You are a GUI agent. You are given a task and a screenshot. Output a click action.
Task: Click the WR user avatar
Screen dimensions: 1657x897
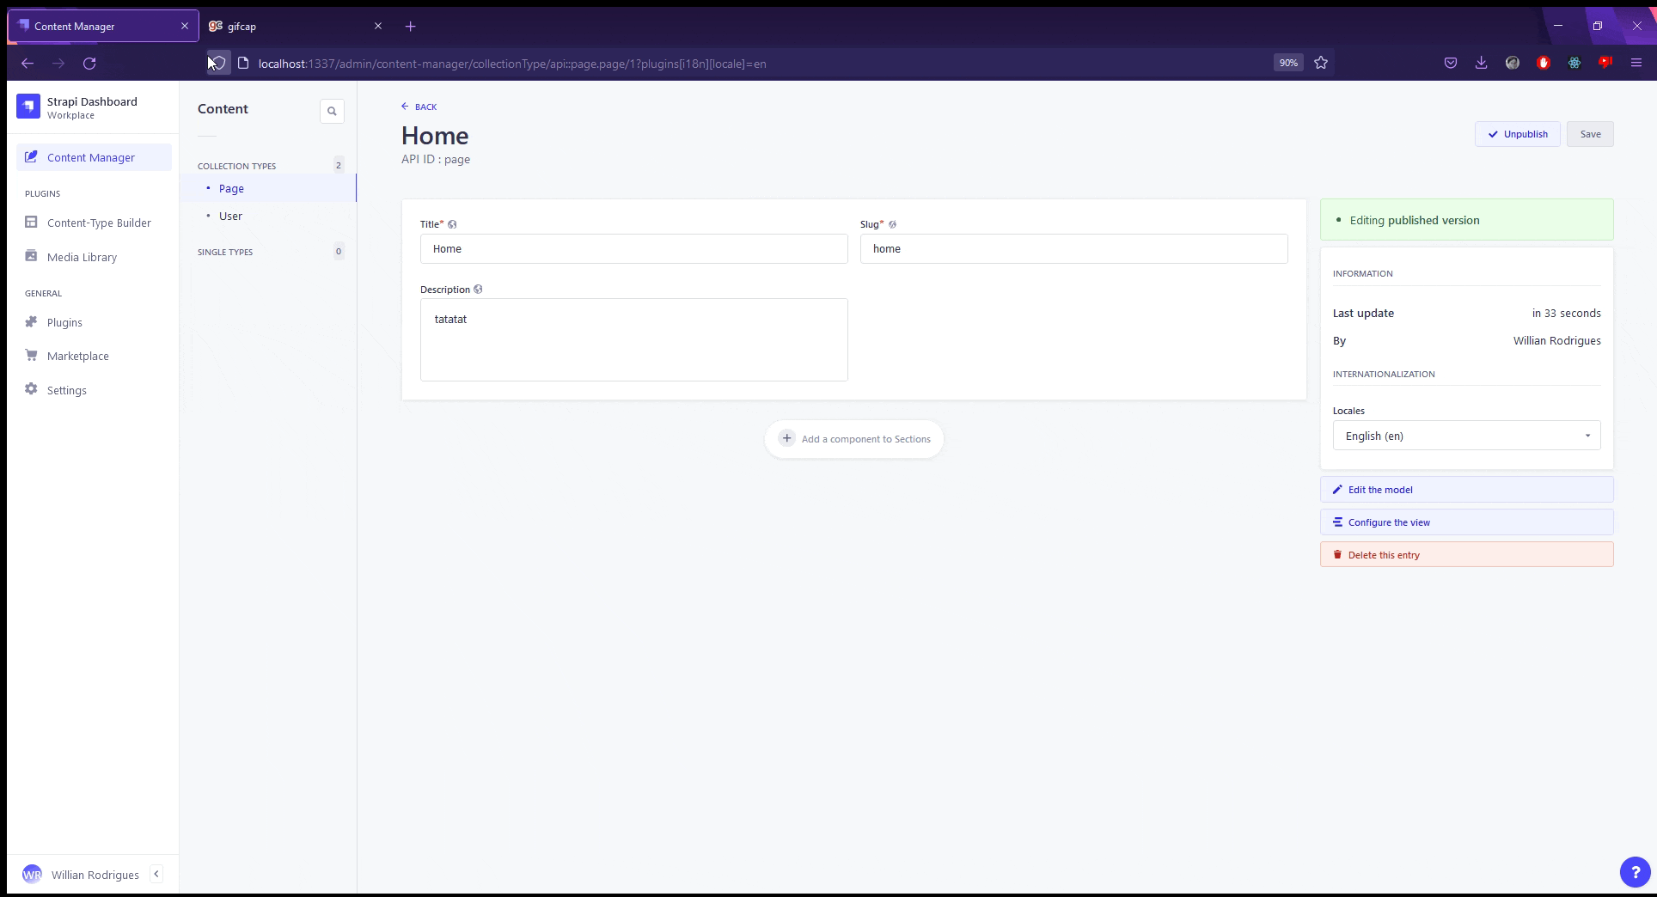[32, 875]
